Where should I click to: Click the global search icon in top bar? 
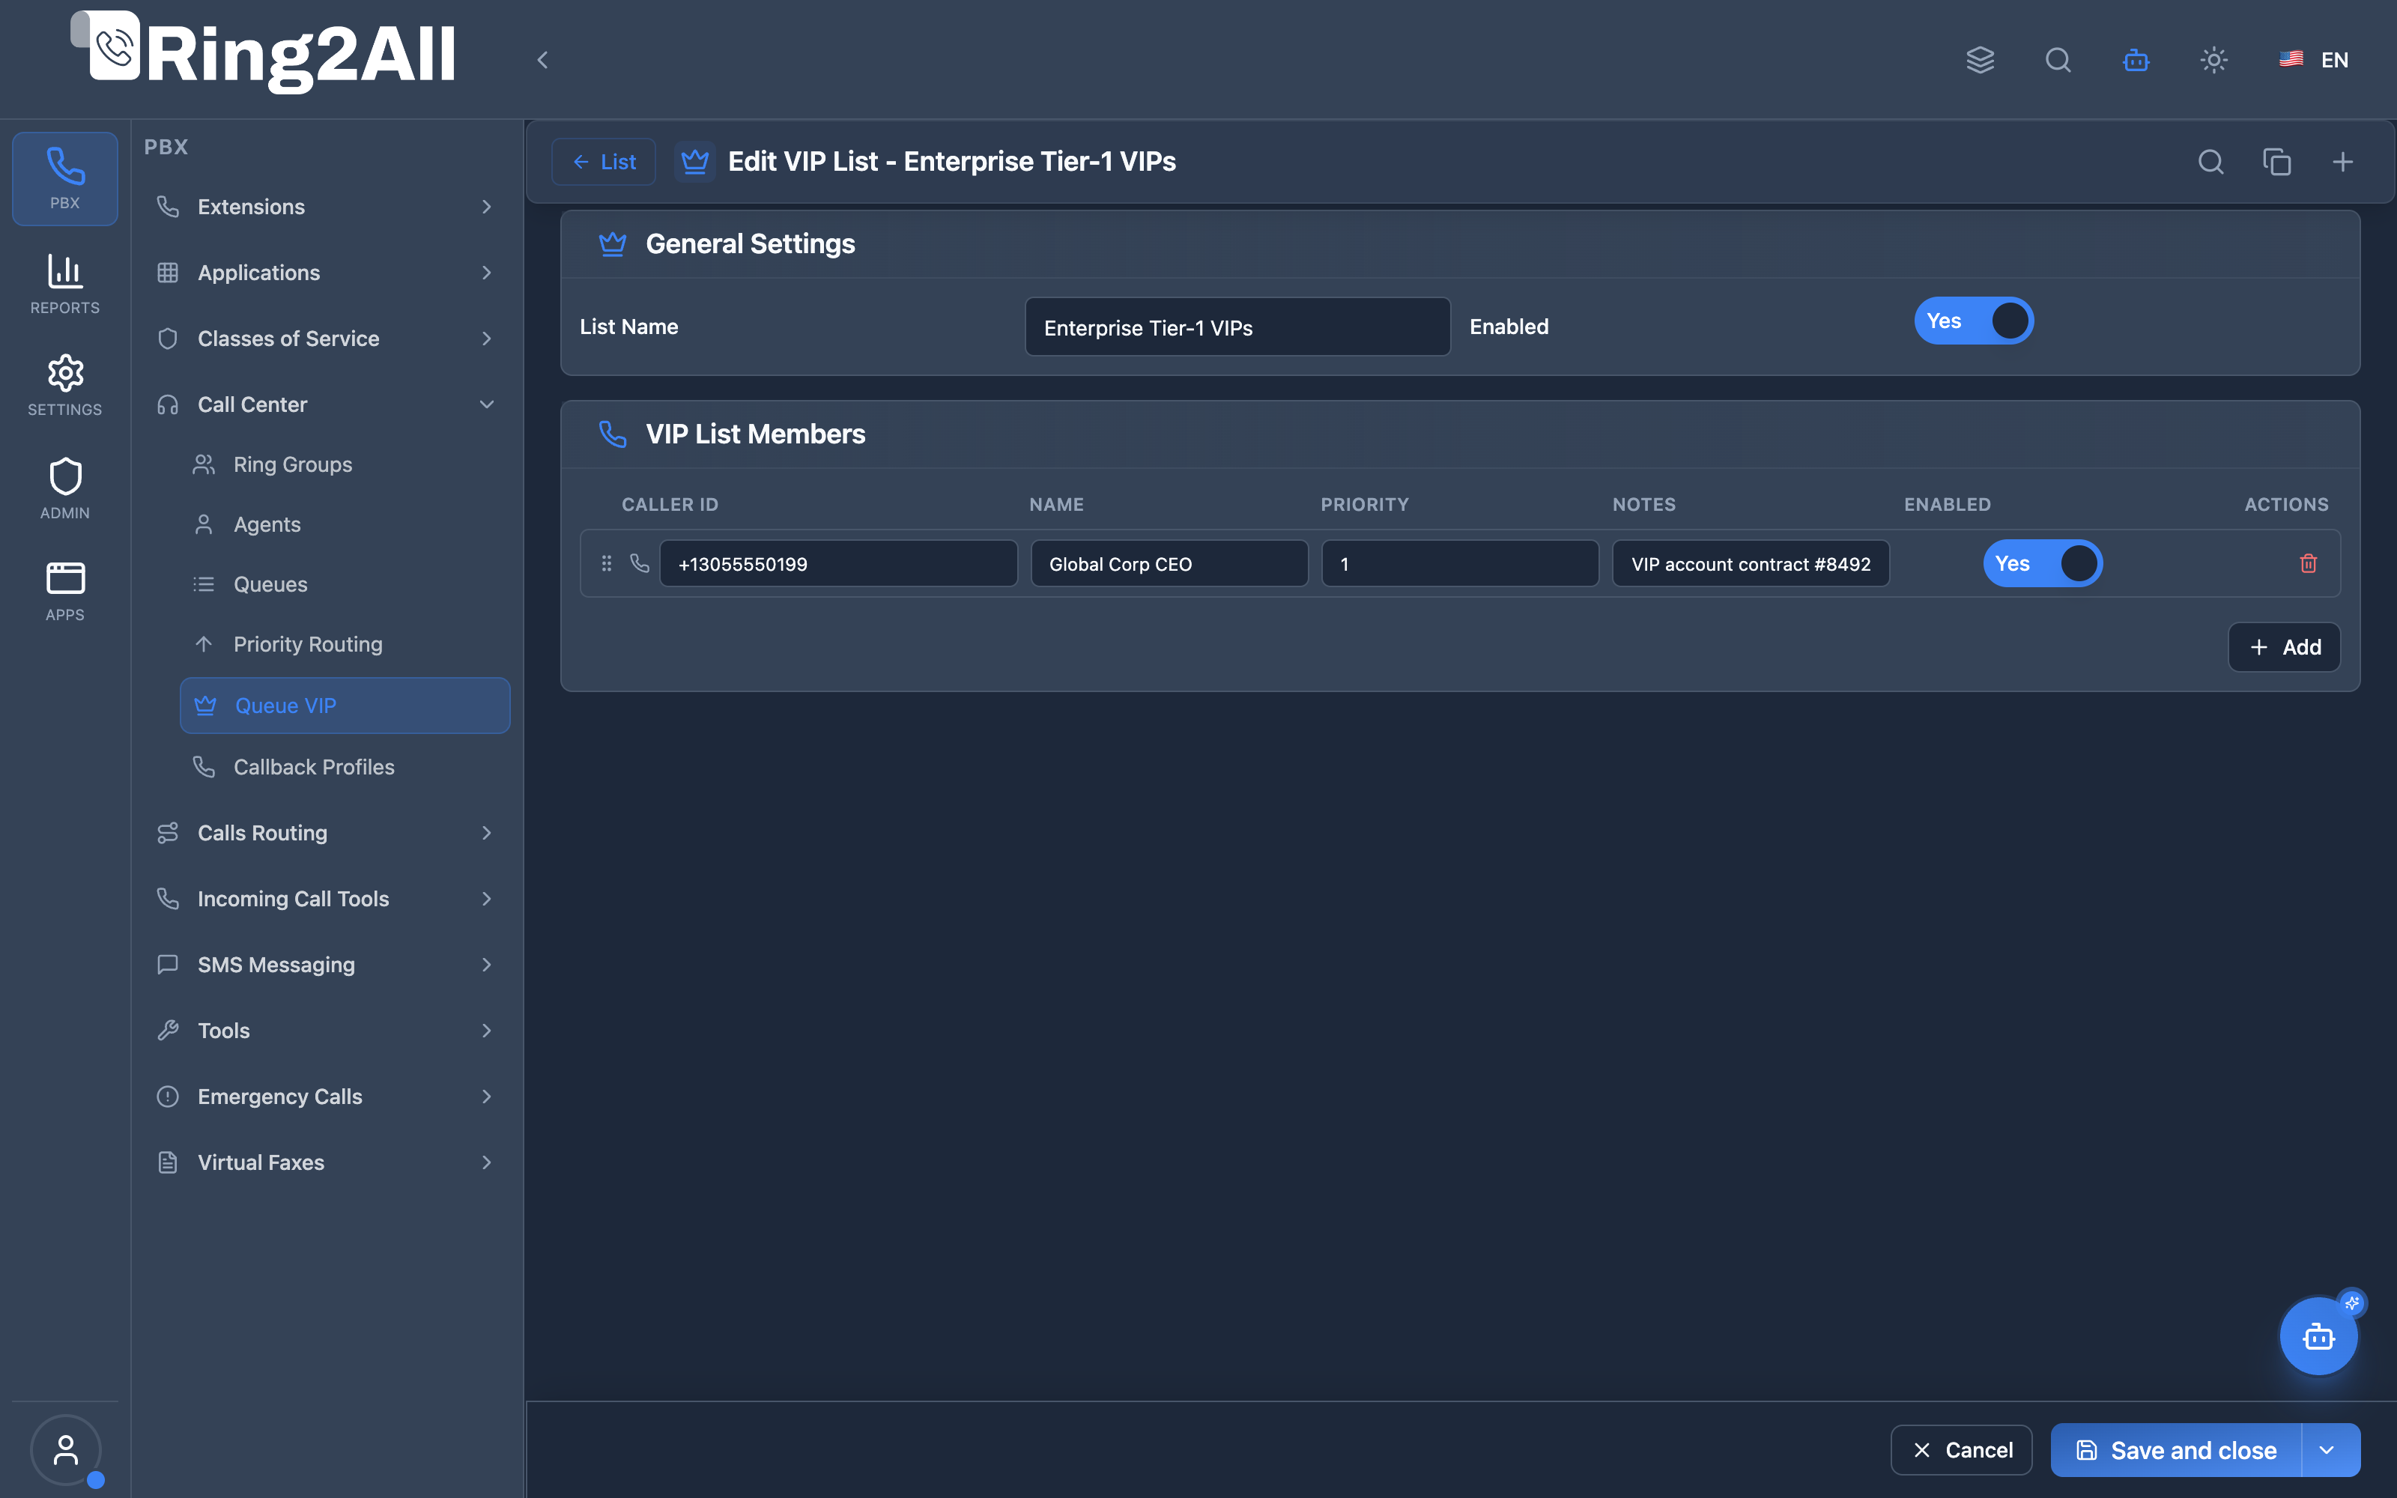pyautogui.click(x=2058, y=61)
